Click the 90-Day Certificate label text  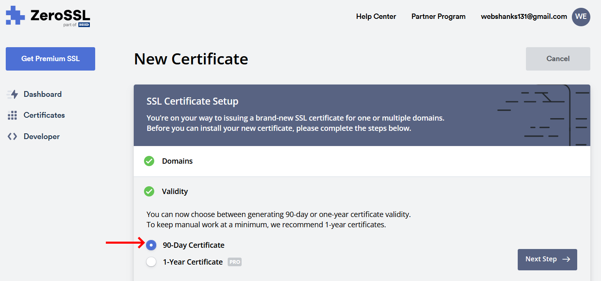194,245
